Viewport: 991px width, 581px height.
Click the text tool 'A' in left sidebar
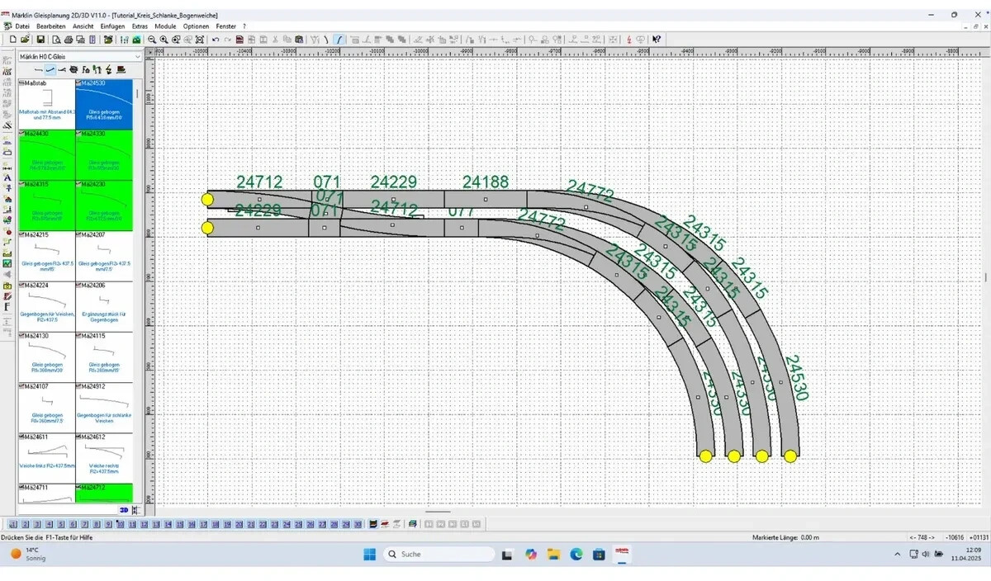pyautogui.click(x=7, y=177)
